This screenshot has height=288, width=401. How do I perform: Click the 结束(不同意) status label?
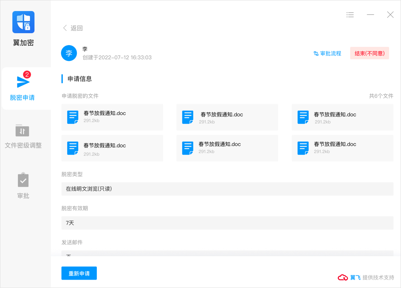tap(369, 53)
